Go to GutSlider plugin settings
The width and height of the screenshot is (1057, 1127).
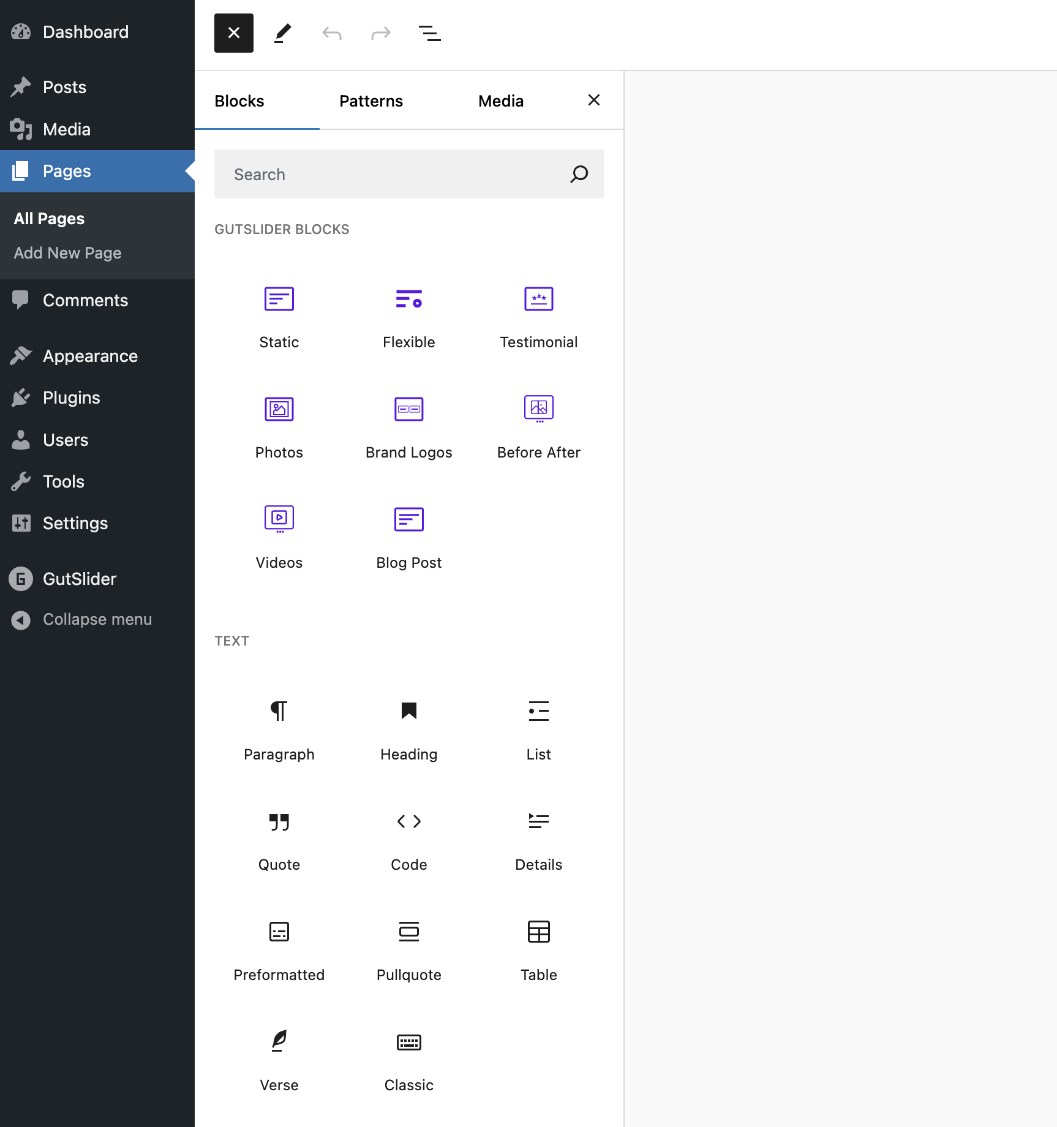click(x=79, y=579)
